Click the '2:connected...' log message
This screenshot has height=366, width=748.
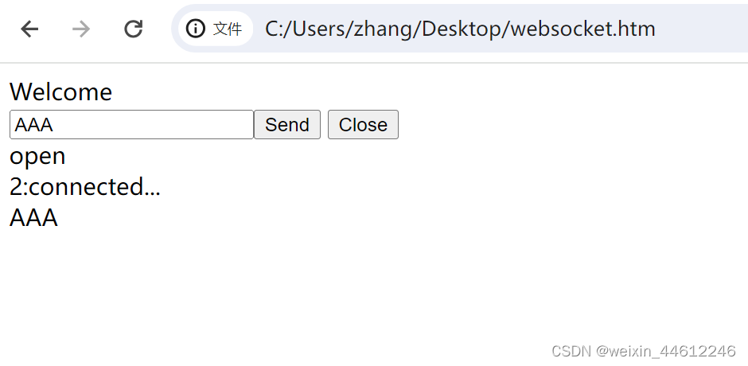[85, 186]
